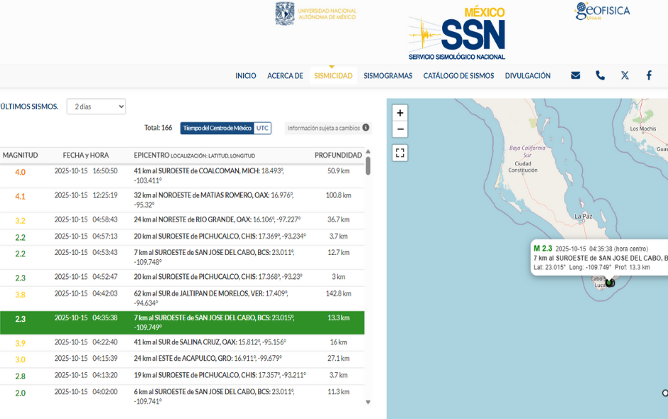Navigate to Inicio page
This screenshot has width=668, height=419.
pos(246,76)
